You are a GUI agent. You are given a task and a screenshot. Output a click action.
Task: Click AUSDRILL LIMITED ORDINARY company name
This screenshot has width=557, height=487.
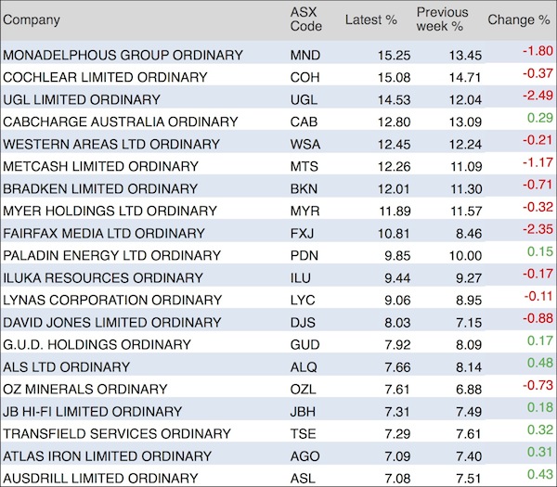pos(101,478)
